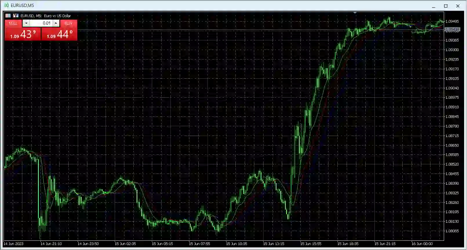
Task: Click the '16 Jun 00:00' time axis label
Action: click(422, 244)
